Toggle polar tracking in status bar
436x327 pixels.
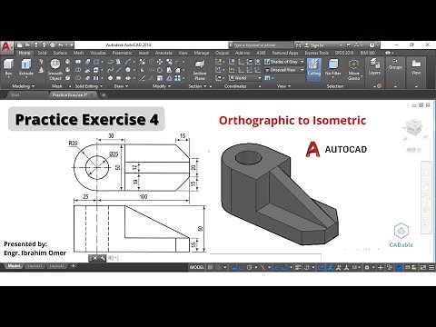(x=249, y=267)
